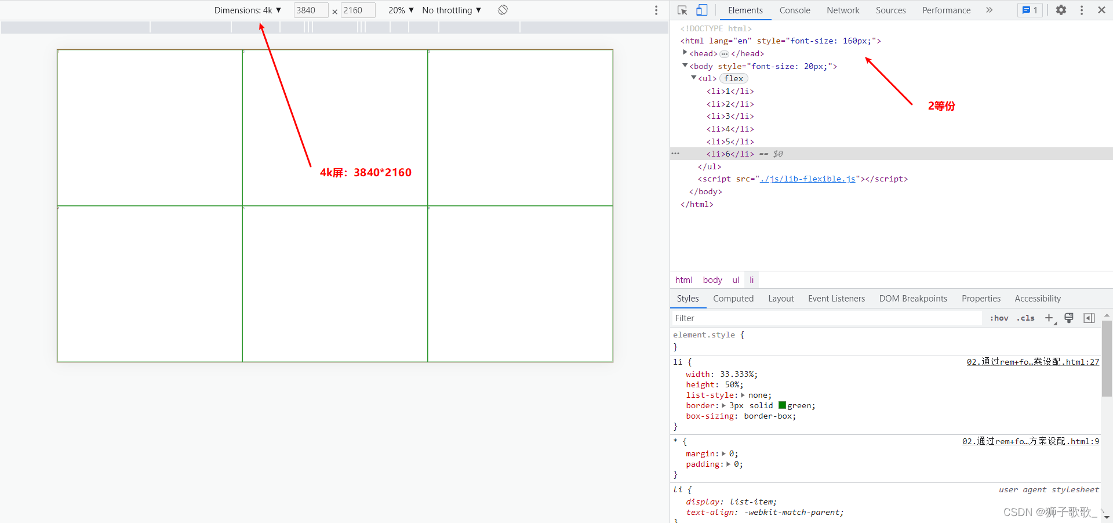The width and height of the screenshot is (1113, 523).
Task: Open source link for universal rule line 9
Action: (x=1031, y=441)
